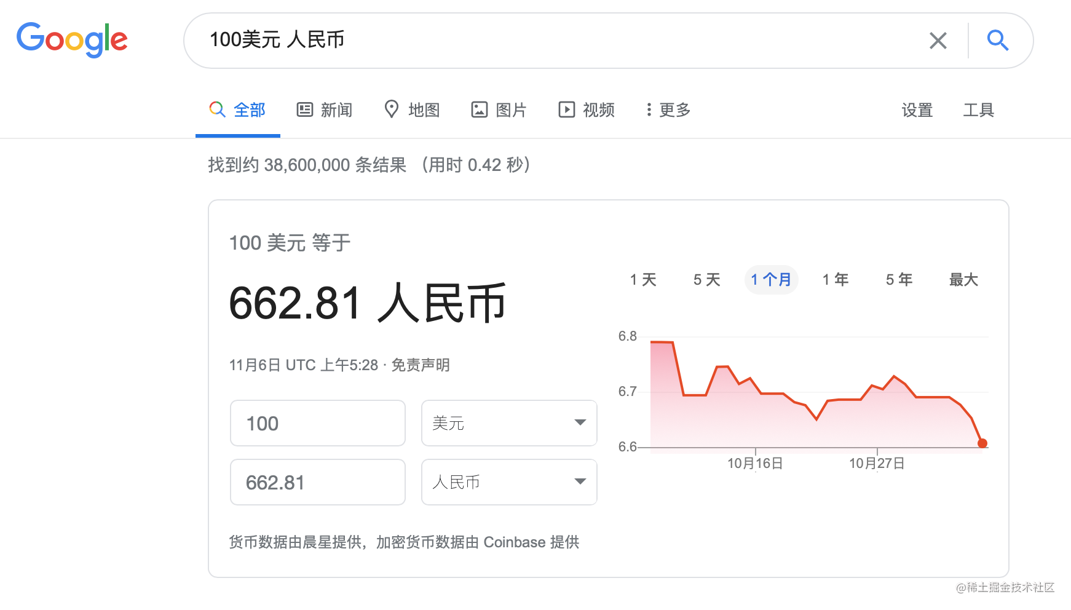Select the 1 个月 chart range
Image resolution: width=1071 pixels, height=610 pixels.
click(771, 280)
